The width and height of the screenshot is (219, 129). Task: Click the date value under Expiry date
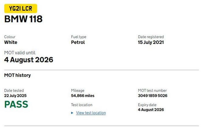[x=151, y=110]
